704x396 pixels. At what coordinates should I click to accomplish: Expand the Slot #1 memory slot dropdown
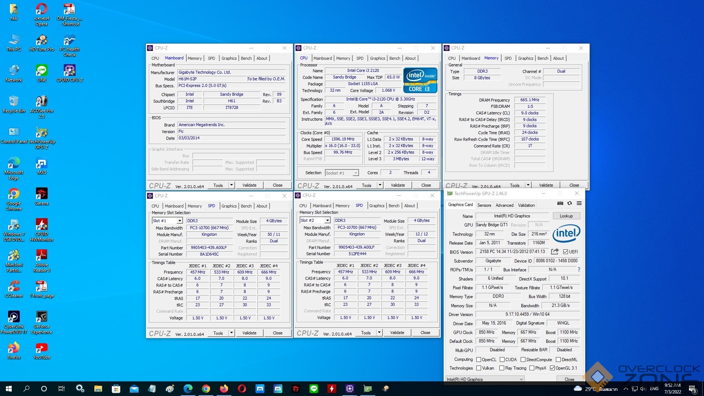[x=180, y=221]
